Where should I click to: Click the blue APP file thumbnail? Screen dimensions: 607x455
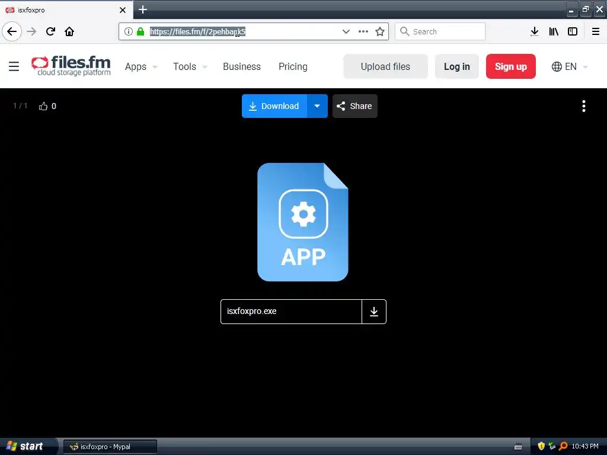click(x=303, y=222)
